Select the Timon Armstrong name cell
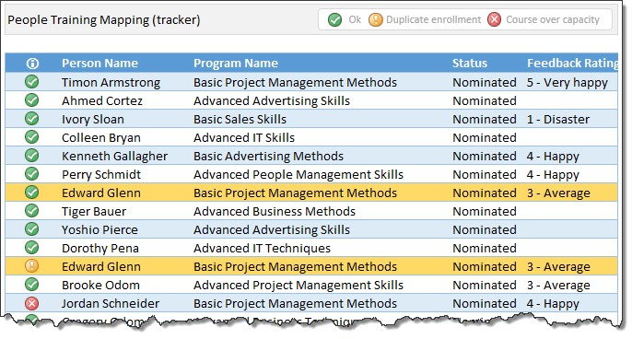This screenshot has height=339, width=632. pos(111,83)
